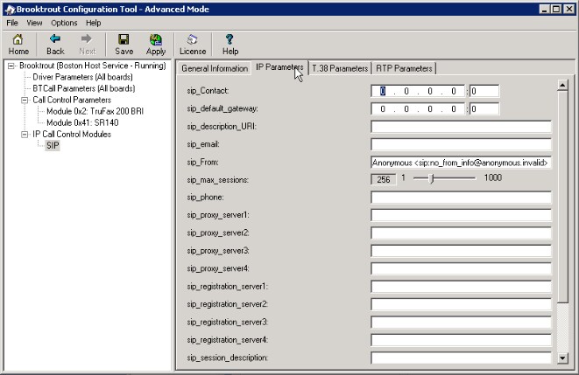Click the sip_phone input field
579x375 pixels.
461,198
